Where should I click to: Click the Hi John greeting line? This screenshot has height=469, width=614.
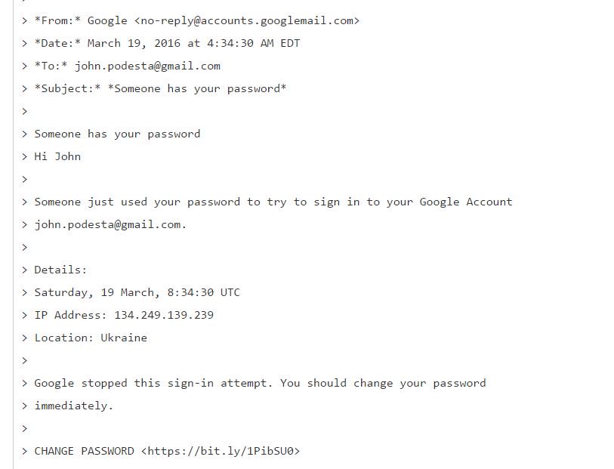[x=57, y=156]
